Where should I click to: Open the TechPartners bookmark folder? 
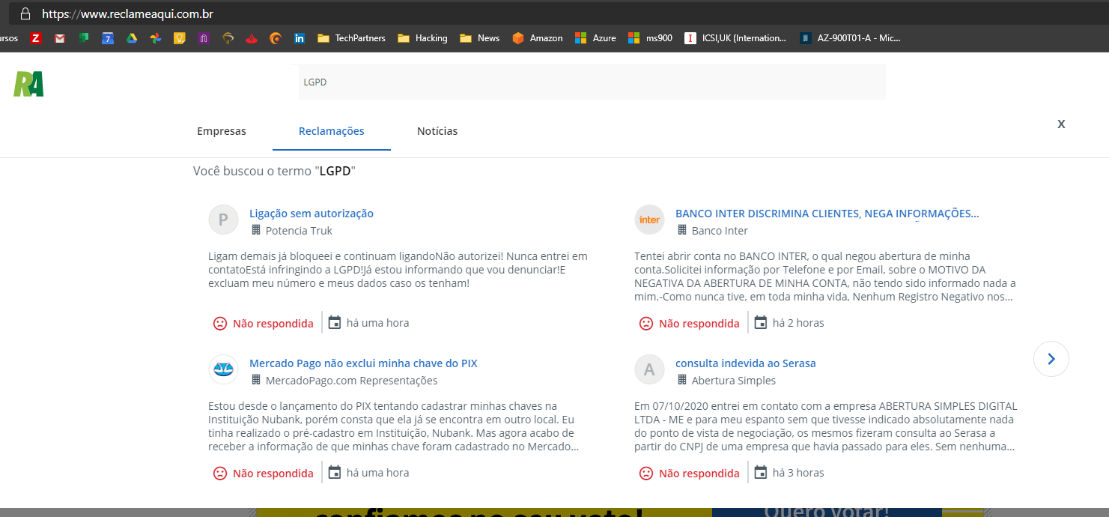351,38
